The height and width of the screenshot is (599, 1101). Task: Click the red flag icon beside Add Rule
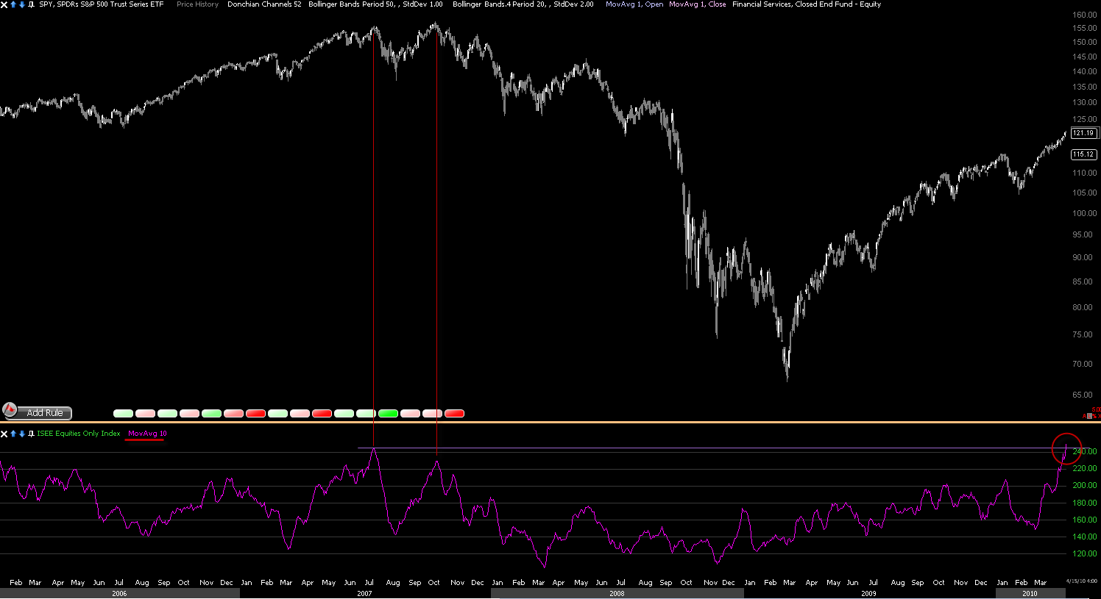(x=10, y=409)
